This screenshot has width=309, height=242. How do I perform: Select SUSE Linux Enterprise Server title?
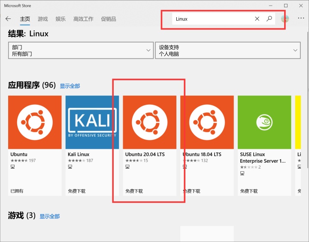pos(263,157)
